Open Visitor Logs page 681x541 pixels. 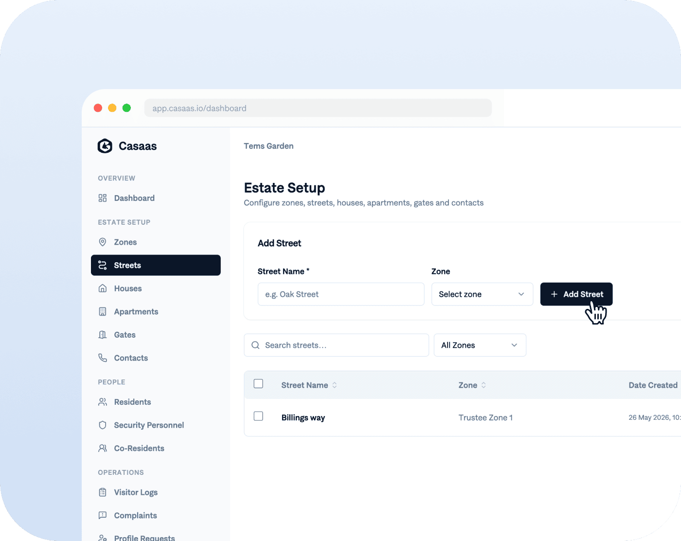pos(156,492)
